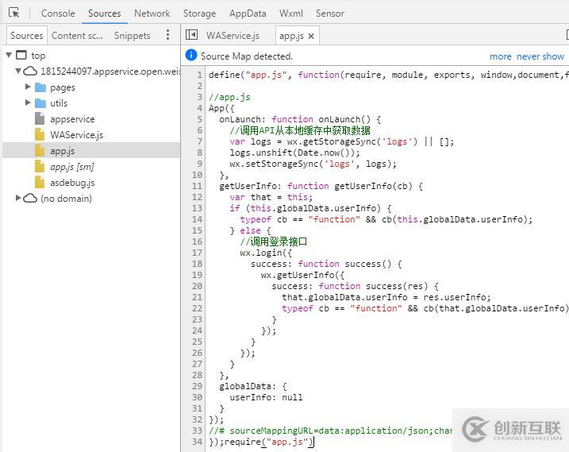Click the WAService.js yellow file icon
Viewport: 569px width, 452px height.
[x=40, y=134]
